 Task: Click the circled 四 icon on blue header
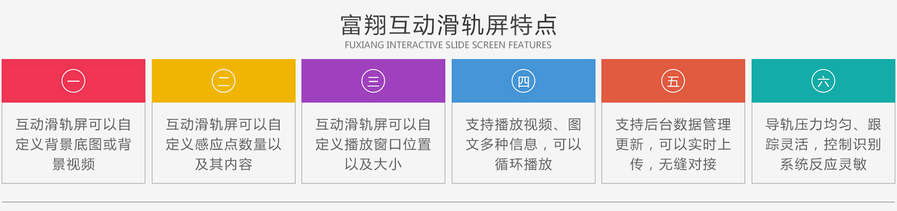(x=523, y=81)
